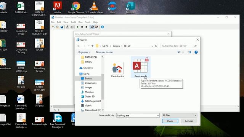Open the Edit menu of Inno Setup
Image resolution: width=244 pixels, height=137 pixels.
coord(59,22)
